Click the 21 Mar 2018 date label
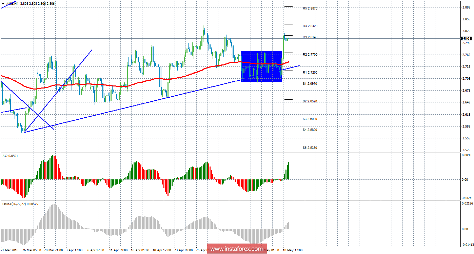Image resolution: width=474 pixels, height=254 pixels. pos(10,250)
